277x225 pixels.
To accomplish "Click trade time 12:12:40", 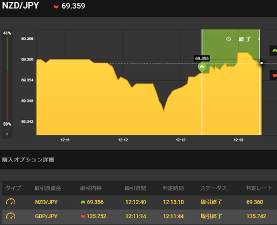I will [x=136, y=202].
